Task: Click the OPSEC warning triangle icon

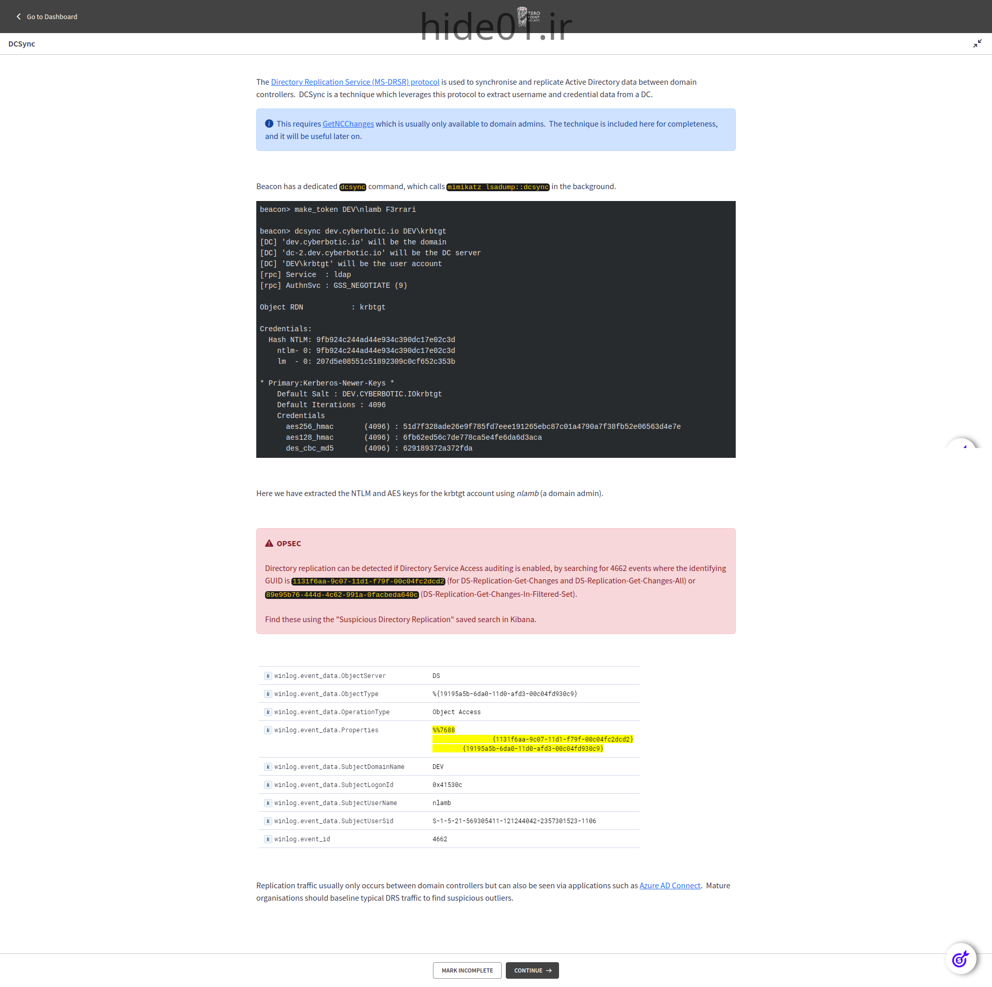Action: (x=269, y=544)
